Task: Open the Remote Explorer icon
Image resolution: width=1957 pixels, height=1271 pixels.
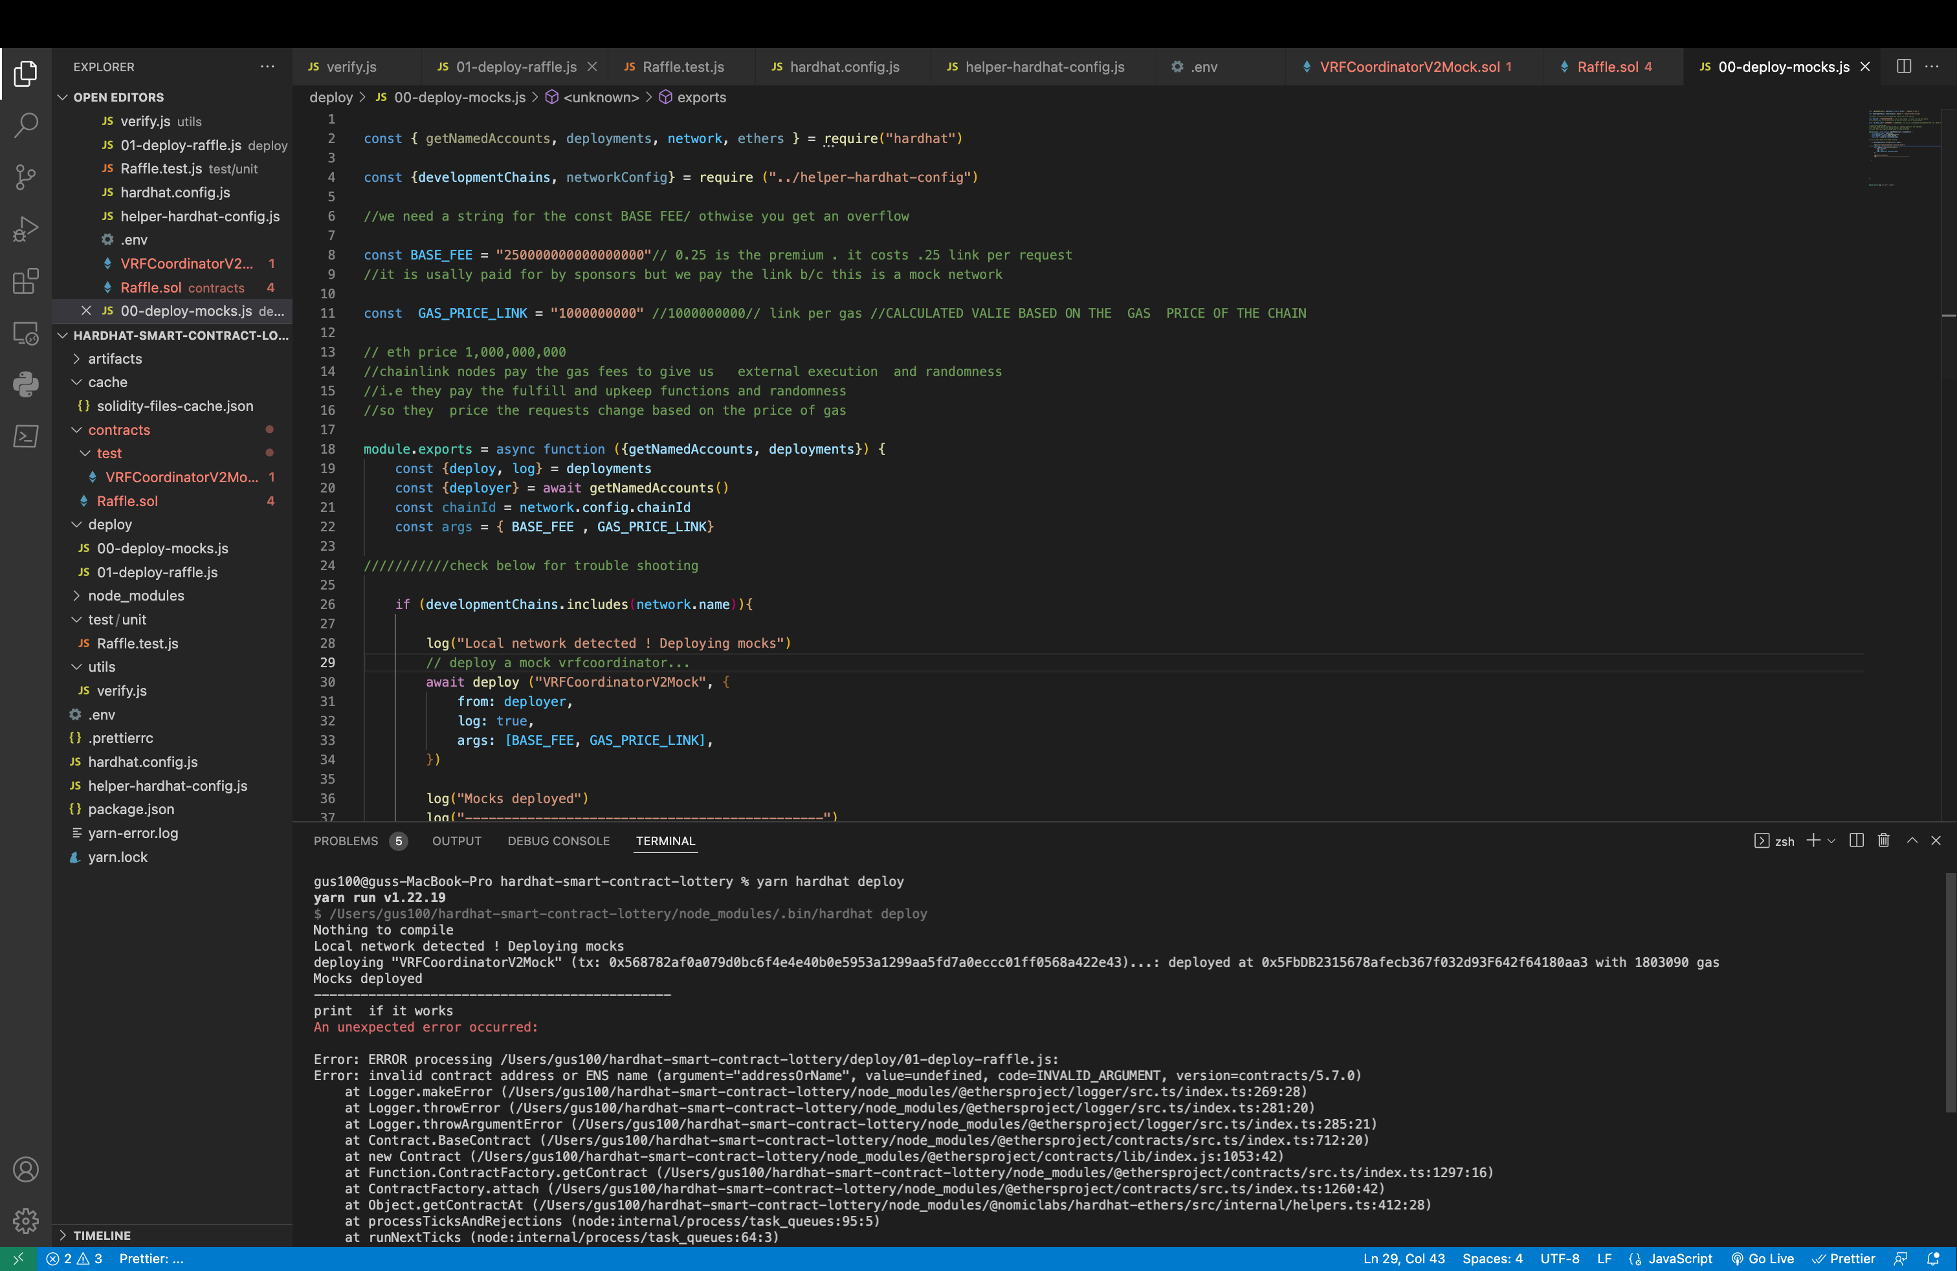Action: 25,332
